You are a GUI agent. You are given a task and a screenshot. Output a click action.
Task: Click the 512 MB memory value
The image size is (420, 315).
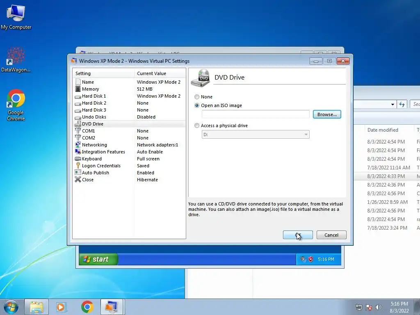click(x=145, y=89)
